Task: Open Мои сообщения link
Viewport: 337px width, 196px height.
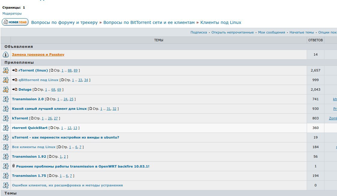Action: [x=271, y=32]
